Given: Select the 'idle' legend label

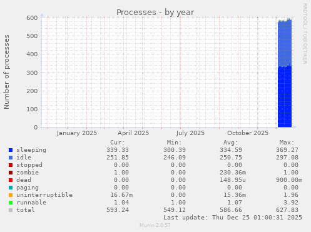Looking at the screenshot, I should point(24,158).
